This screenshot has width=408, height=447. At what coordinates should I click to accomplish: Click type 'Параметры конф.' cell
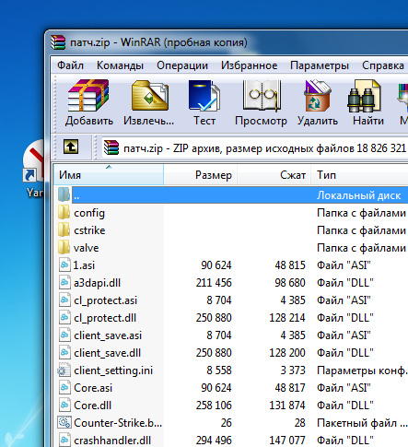click(x=362, y=371)
